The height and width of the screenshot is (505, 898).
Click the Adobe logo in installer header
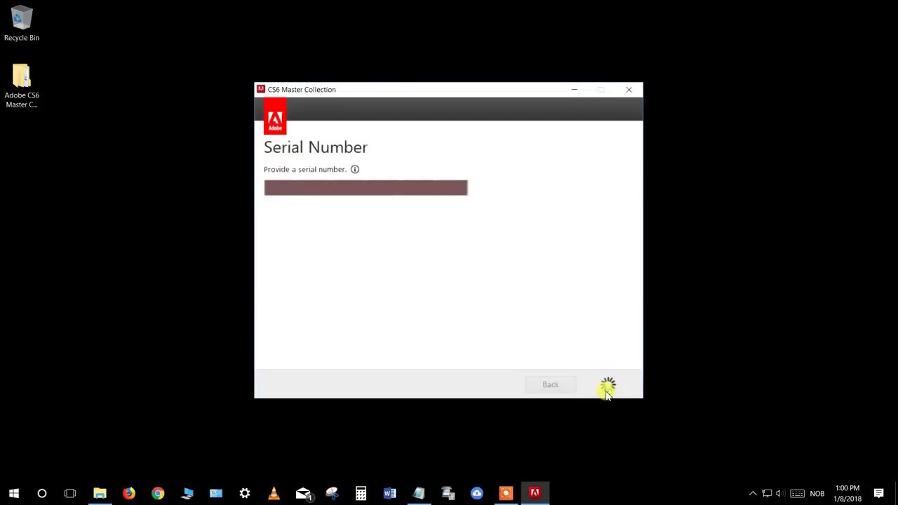pos(275,116)
